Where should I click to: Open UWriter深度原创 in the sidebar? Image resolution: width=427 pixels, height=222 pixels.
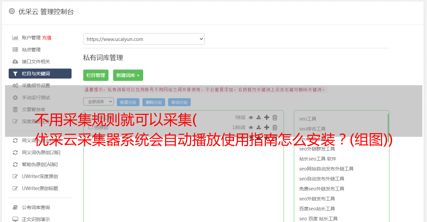pyautogui.click(x=40, y=176)
